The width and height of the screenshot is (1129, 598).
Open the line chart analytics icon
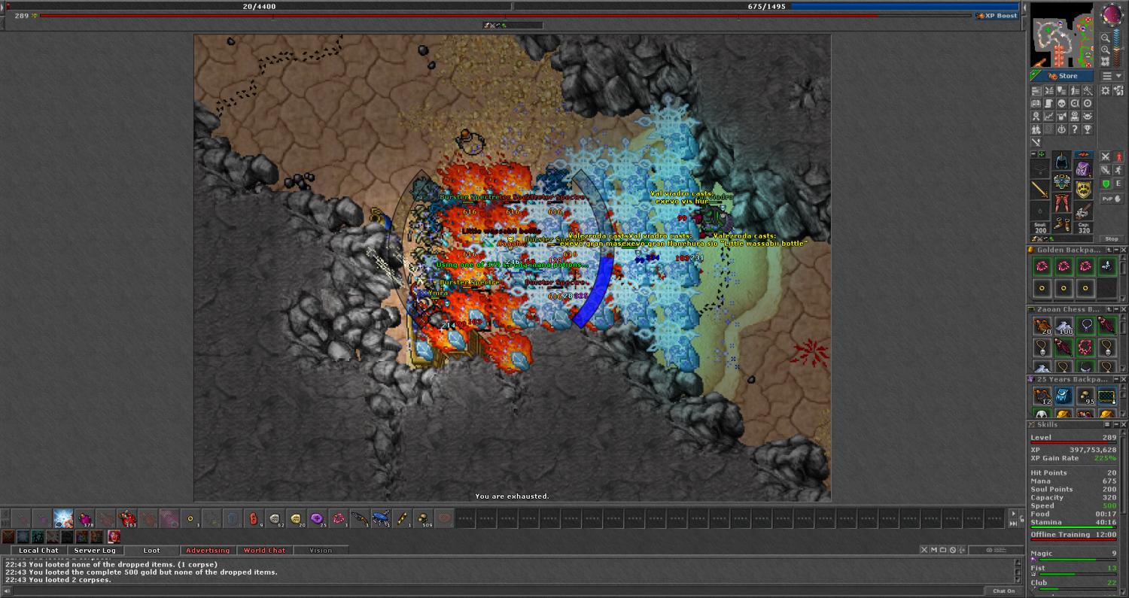(x=1048, y=117)
